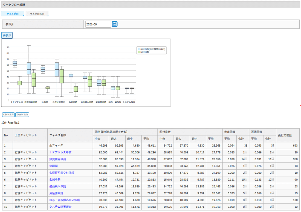Click the 中止回数 detail icon in the システム障害報告 row
The image size is (301, 212).
[246, 207]
